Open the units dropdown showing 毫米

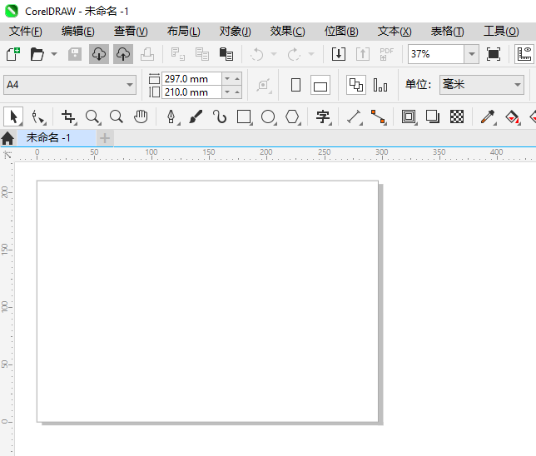tap(482, 85)
